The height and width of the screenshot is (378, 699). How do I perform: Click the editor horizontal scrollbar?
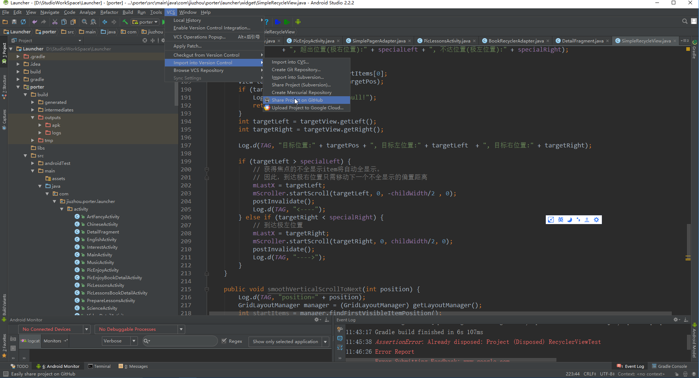coord(440,313)
